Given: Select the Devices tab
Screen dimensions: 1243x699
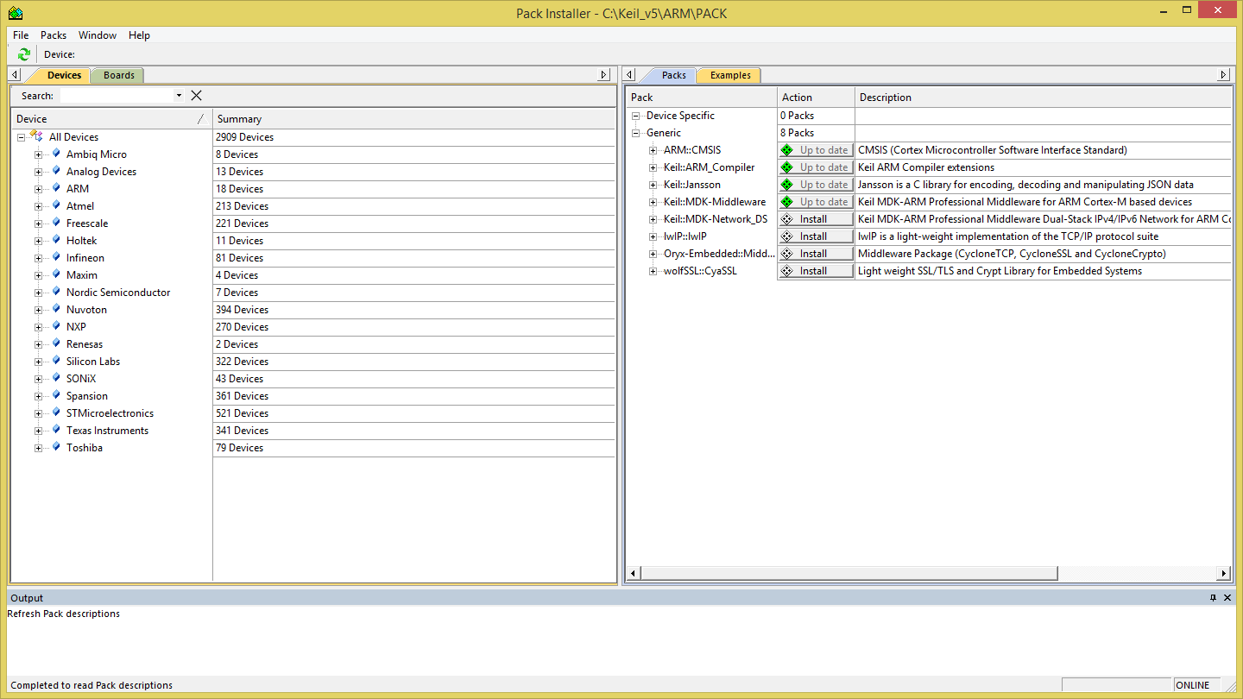Looking at the screenshot, I should tap(64, 75).
